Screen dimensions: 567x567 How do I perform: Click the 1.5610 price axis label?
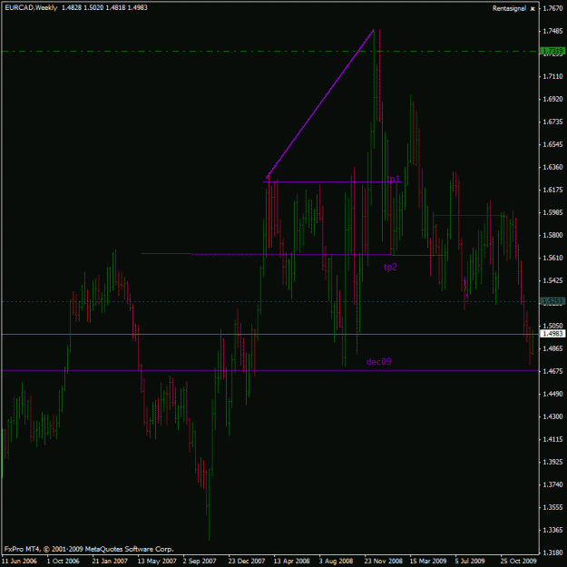click(553, 258)
